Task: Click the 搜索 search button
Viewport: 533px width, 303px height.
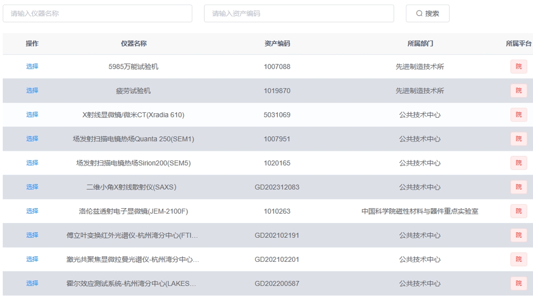Action: point(427,13)
